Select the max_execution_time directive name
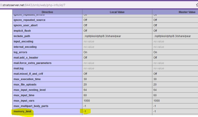The width and height of the screenshot is (198, 117). [27, 79]
